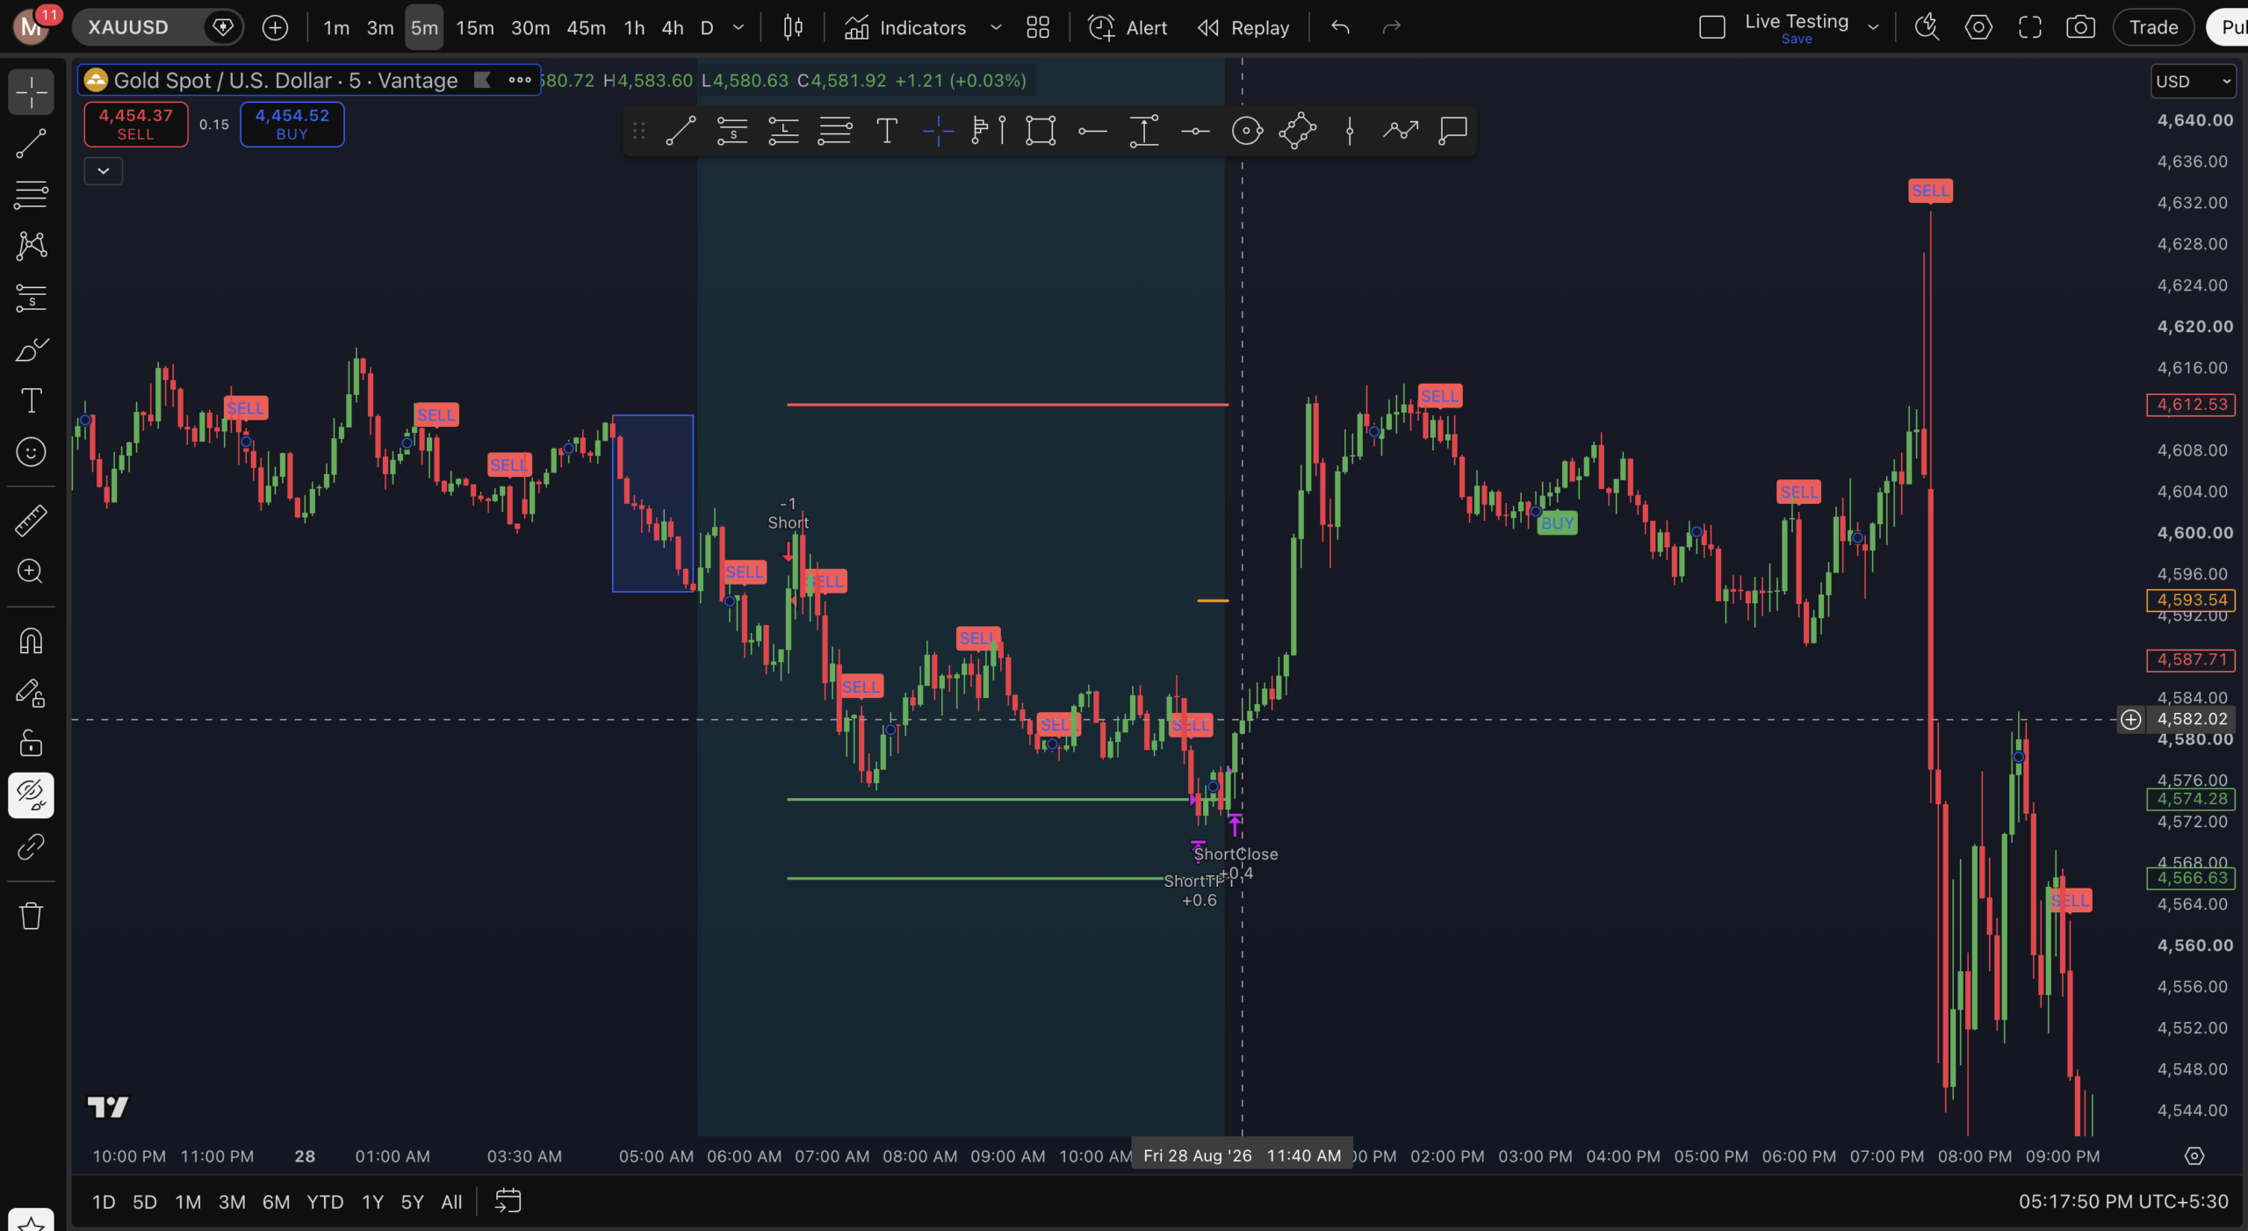Click the add symbol plus button

click(275, 27)
